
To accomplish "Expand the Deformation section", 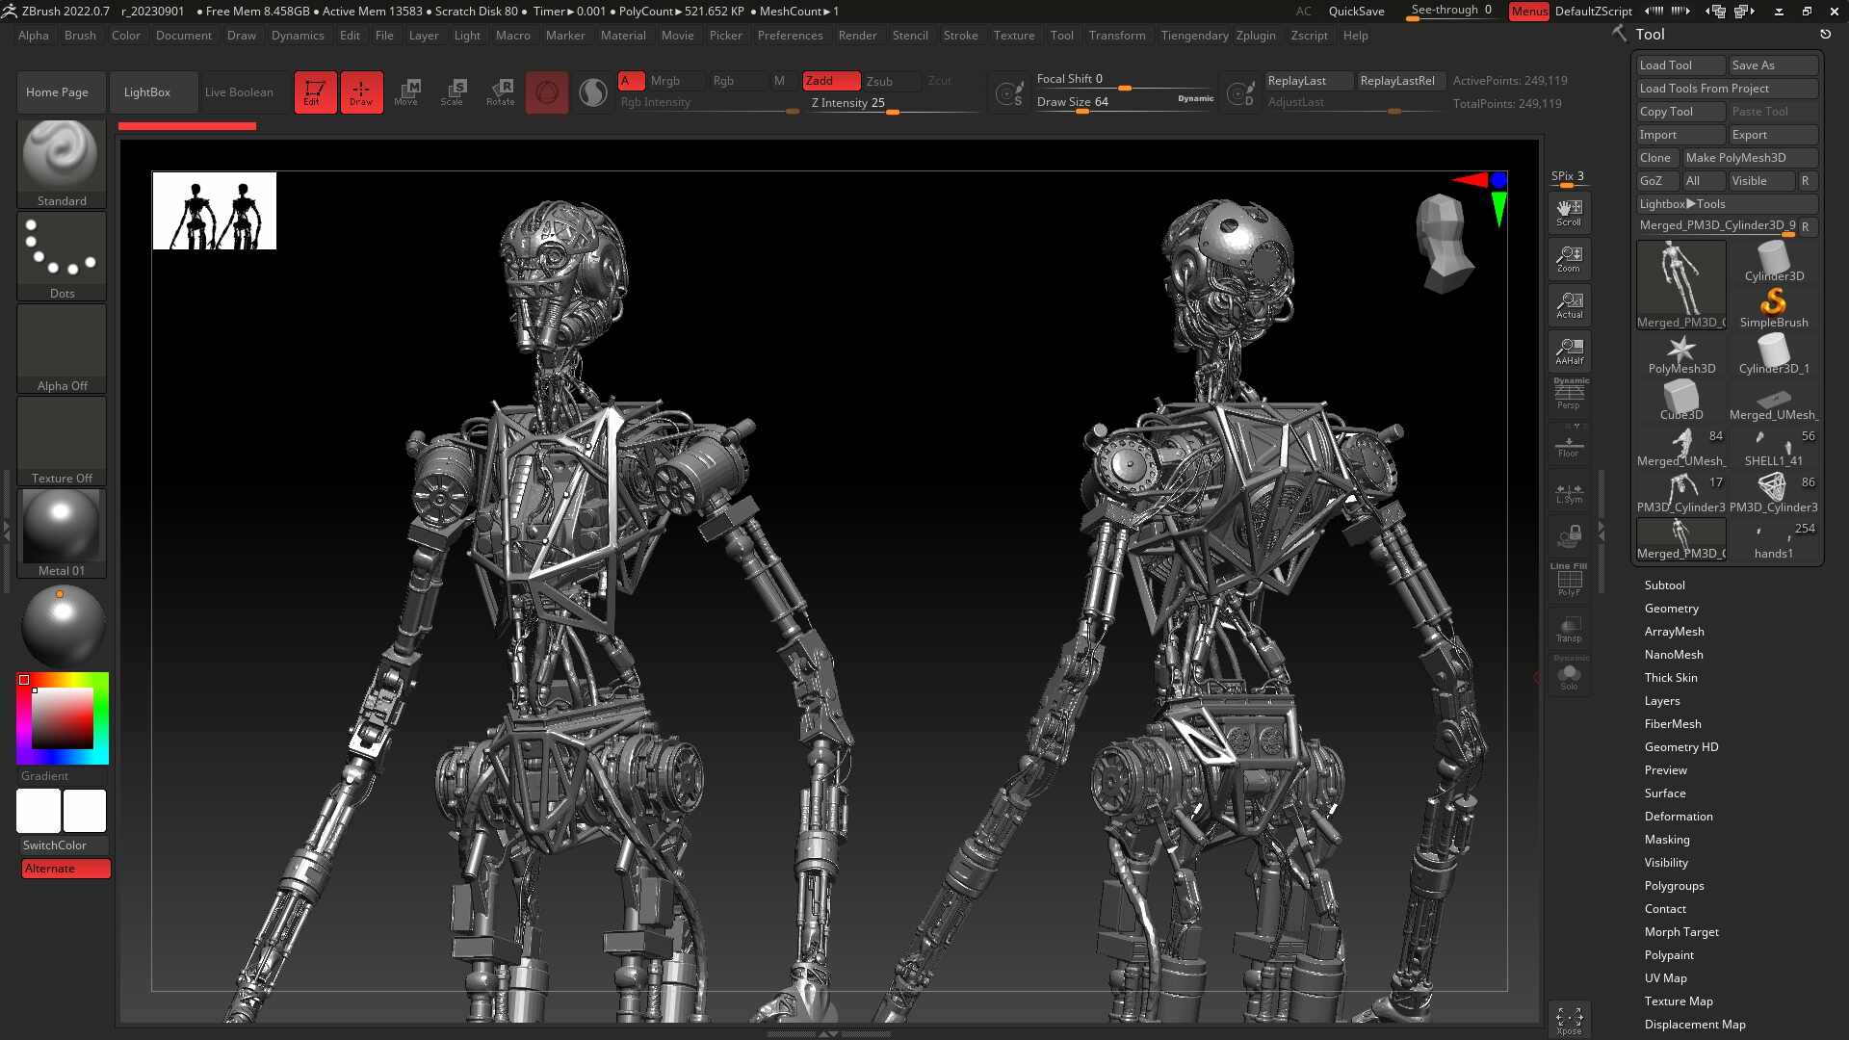I will pos(1678,817).
